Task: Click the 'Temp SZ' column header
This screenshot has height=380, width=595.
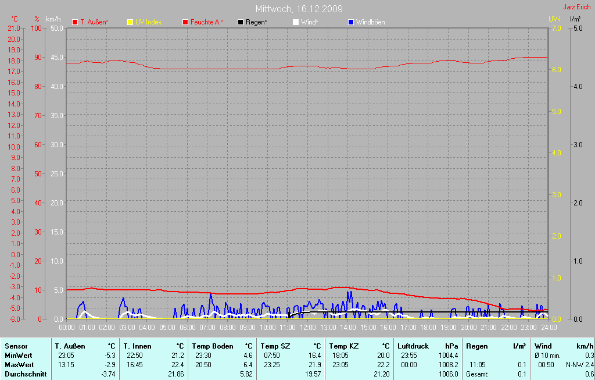Action: [x=275, y=346]
